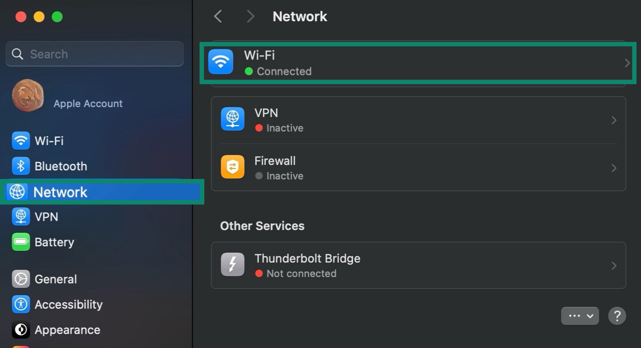Click the orange Firewall icon

click(232, 167)
